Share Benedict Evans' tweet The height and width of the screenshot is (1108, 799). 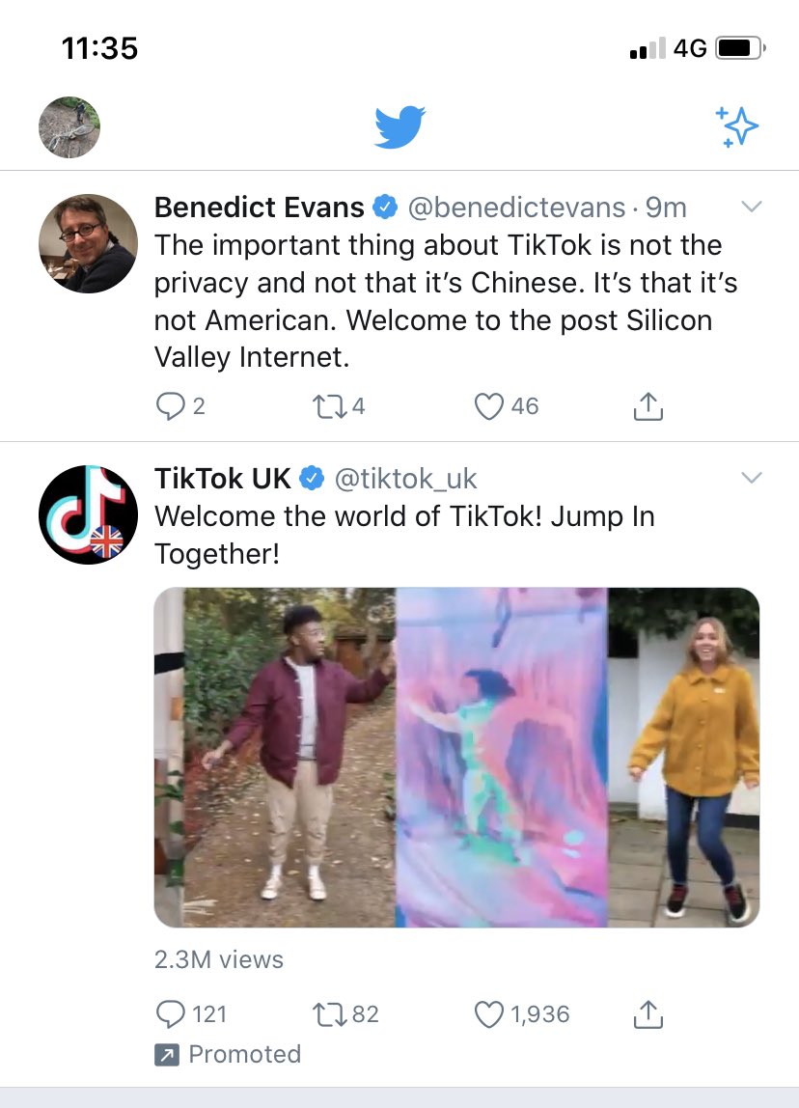click(647, 406)
